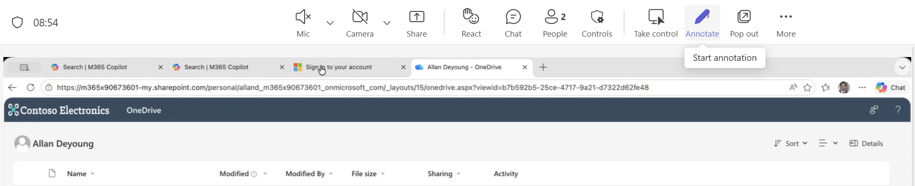
Task: Turn on the Camera
Action: (x=360, y=23)
